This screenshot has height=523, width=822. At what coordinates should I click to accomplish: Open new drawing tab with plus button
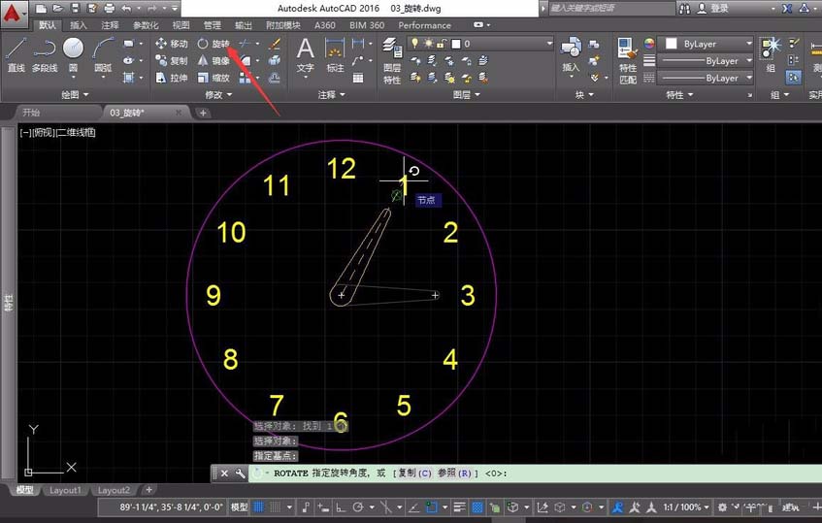coord(203,113)
